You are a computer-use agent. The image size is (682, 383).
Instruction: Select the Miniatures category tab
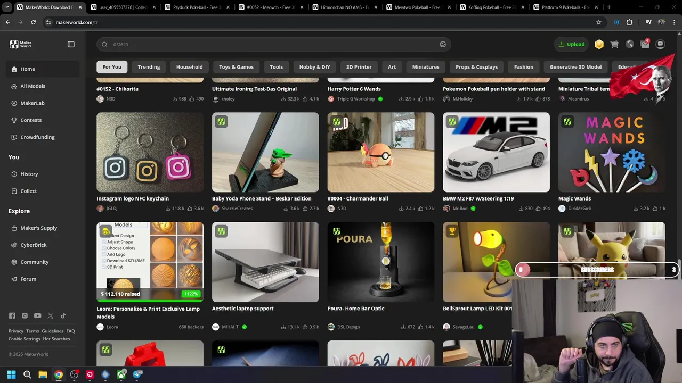coord(426,67)
